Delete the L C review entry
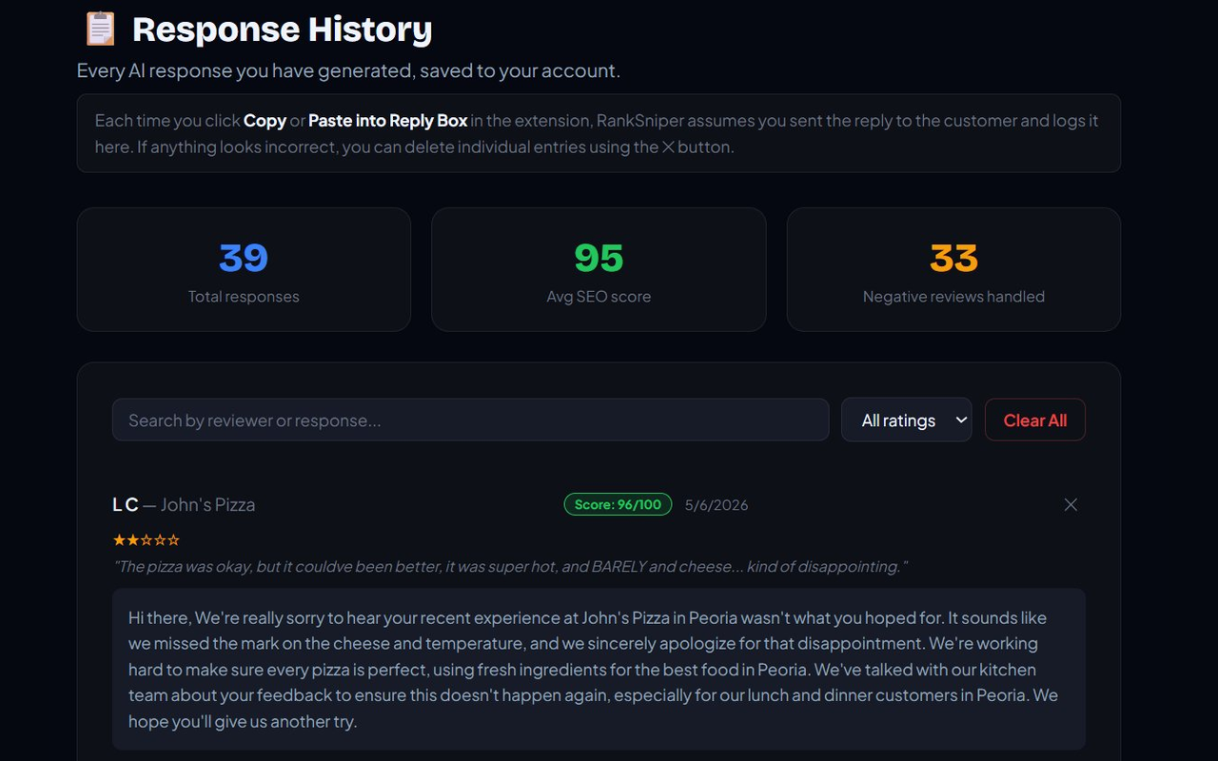1218x761 pixels. pyautogui.click(x=1071, y=505)
